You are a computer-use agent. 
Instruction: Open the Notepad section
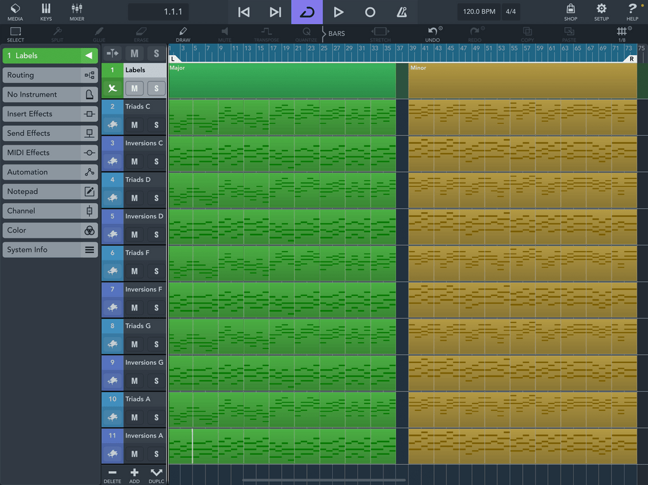(x=50, y=192)
